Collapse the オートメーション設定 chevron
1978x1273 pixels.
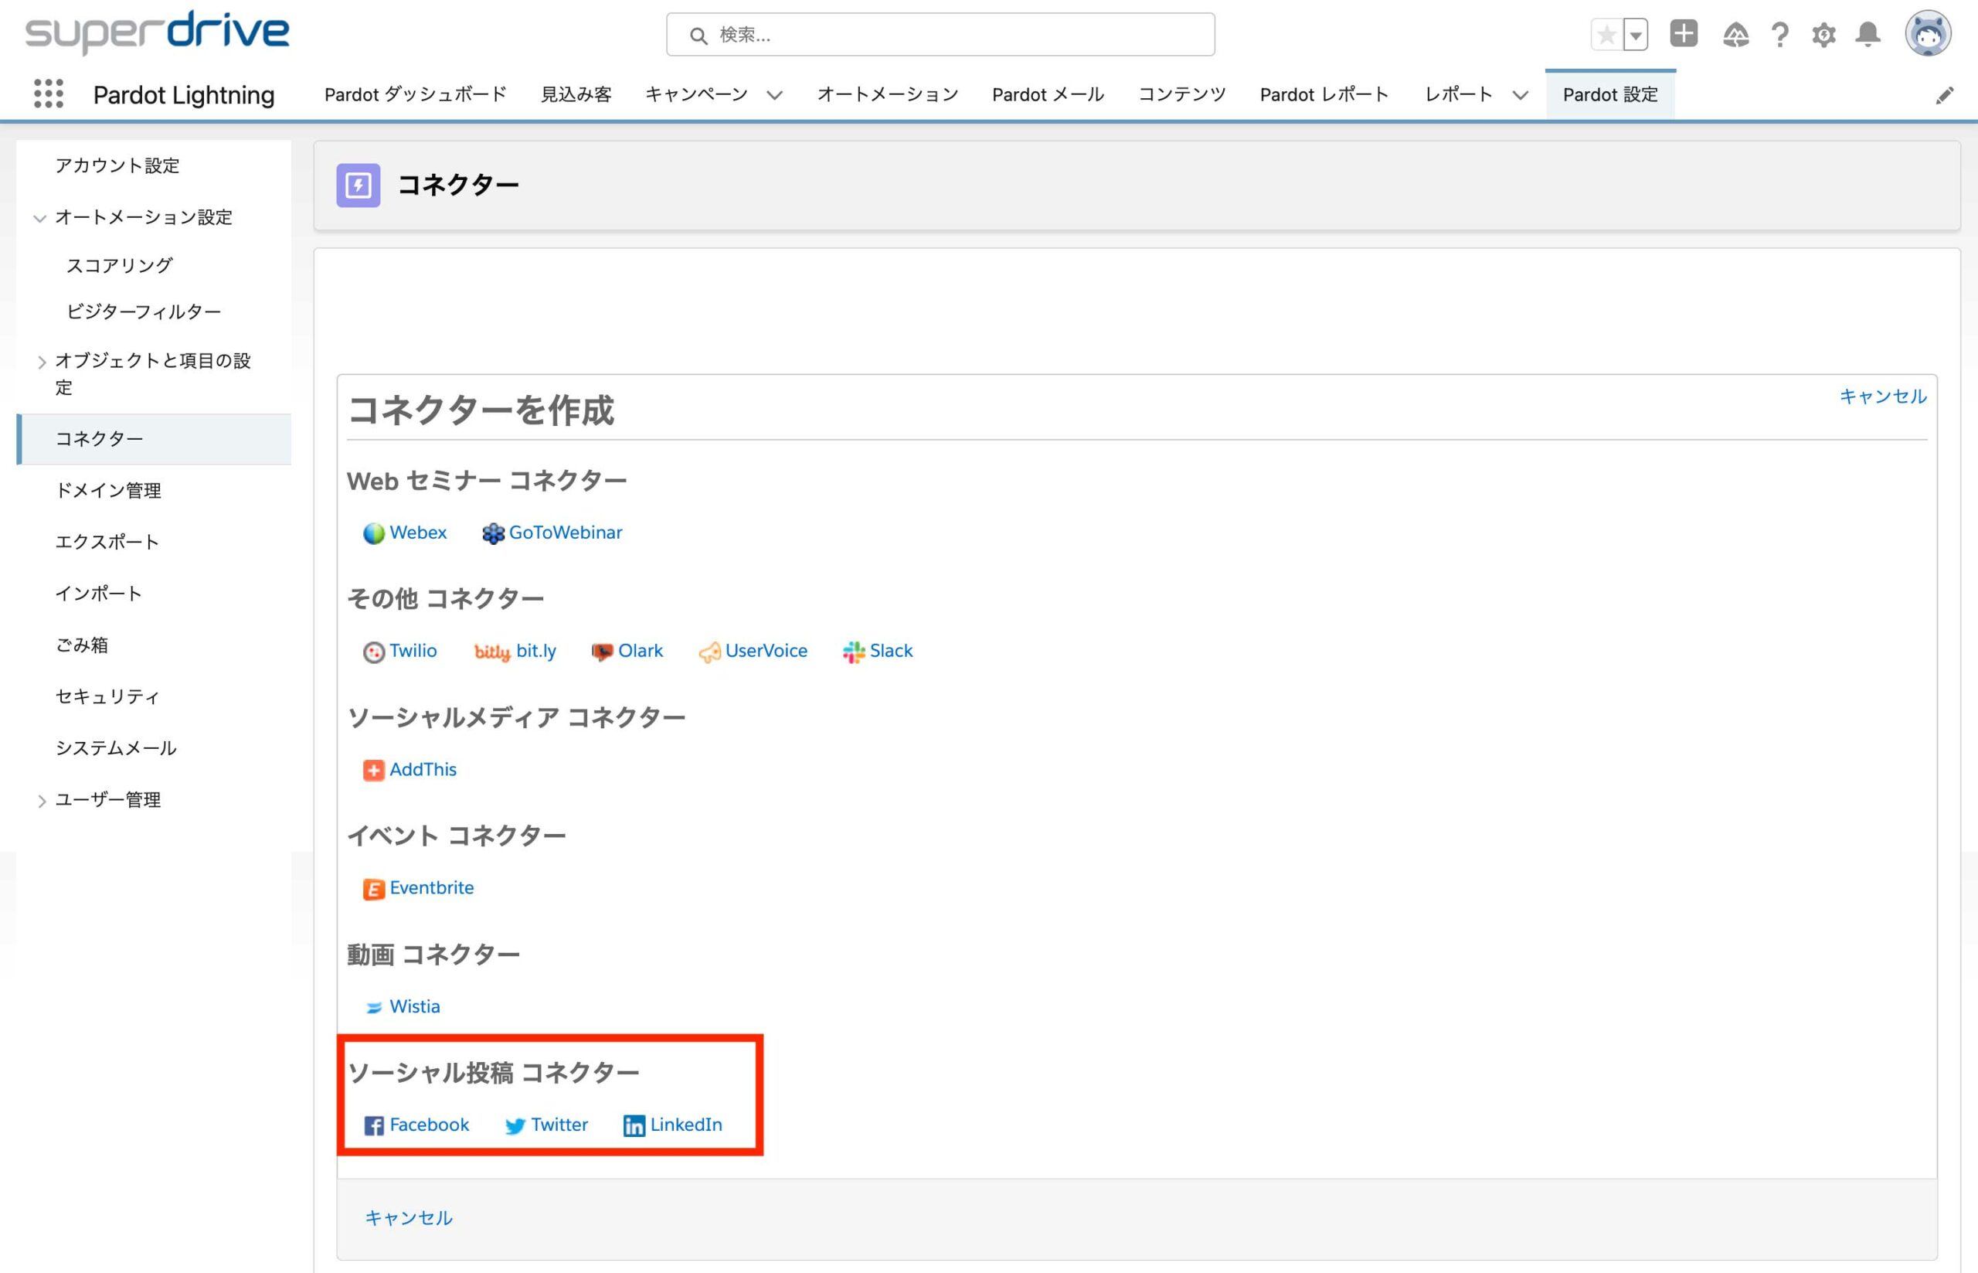pyautogui.click(x=39, y=218)
